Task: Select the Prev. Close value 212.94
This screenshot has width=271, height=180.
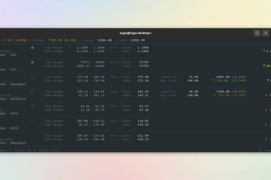Action: [x=143, y=135]
